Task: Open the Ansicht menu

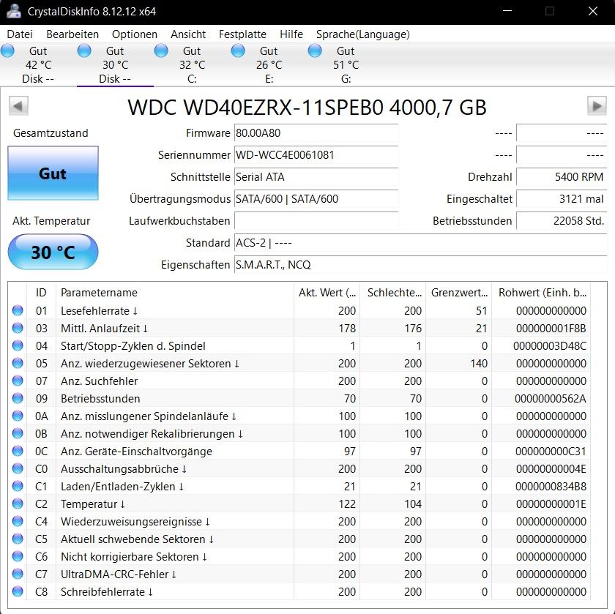Action: (188, 34)
